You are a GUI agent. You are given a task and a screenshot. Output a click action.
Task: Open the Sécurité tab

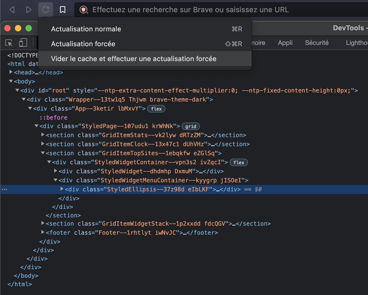coord(317,43)
